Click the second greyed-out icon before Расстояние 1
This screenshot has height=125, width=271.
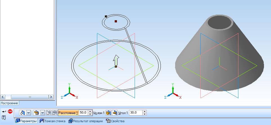coord(55,113)
